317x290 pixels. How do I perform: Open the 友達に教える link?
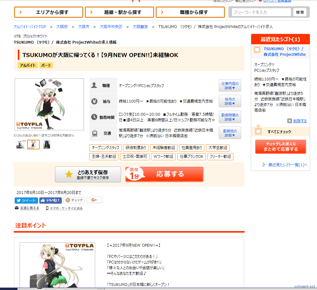(x=30, y=208)
